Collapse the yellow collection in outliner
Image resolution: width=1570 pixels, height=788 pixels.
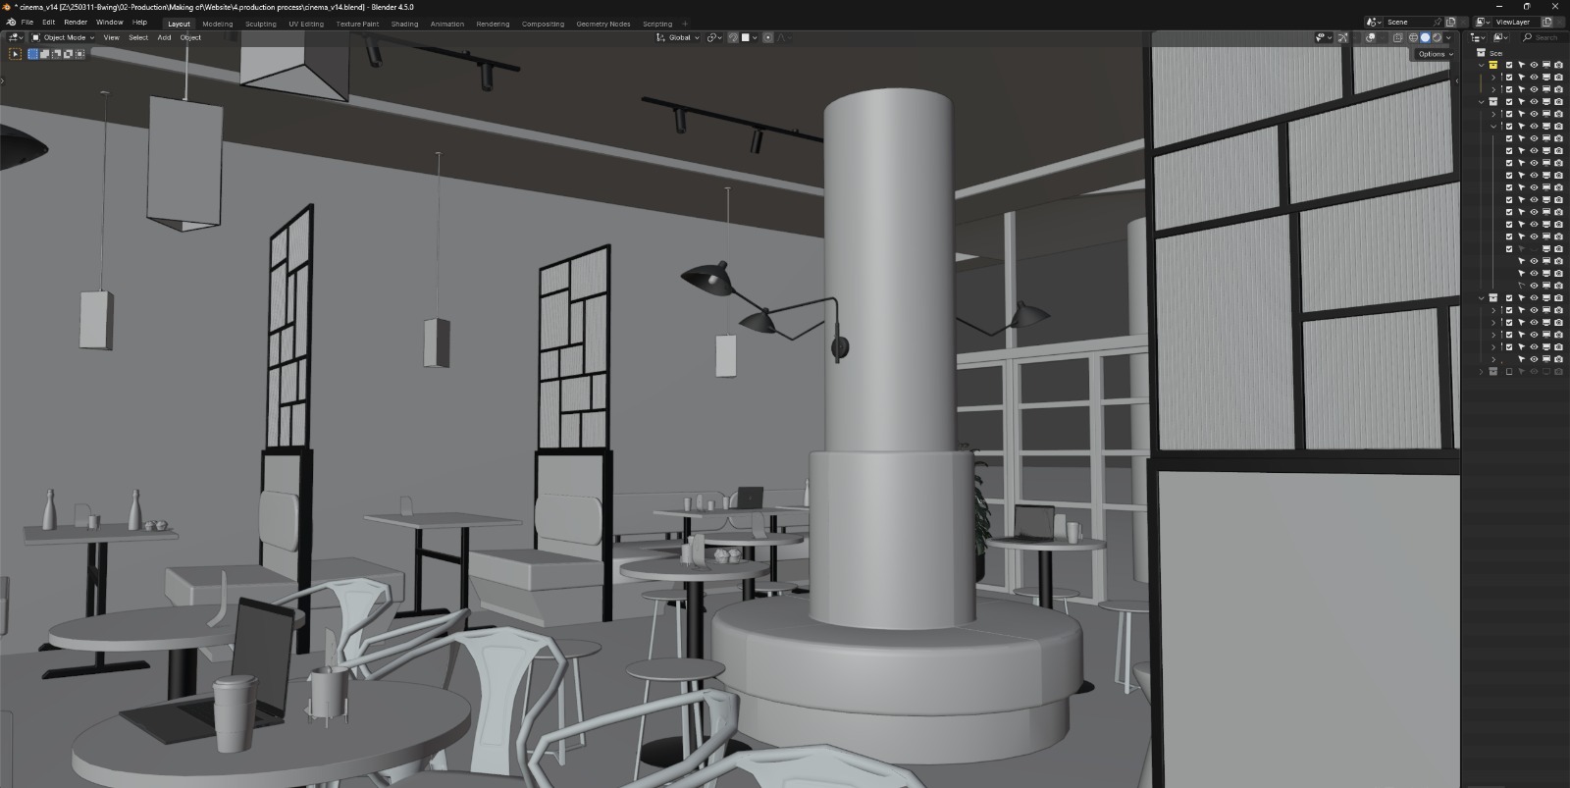pyautogui.click(x=1482, y=65)
